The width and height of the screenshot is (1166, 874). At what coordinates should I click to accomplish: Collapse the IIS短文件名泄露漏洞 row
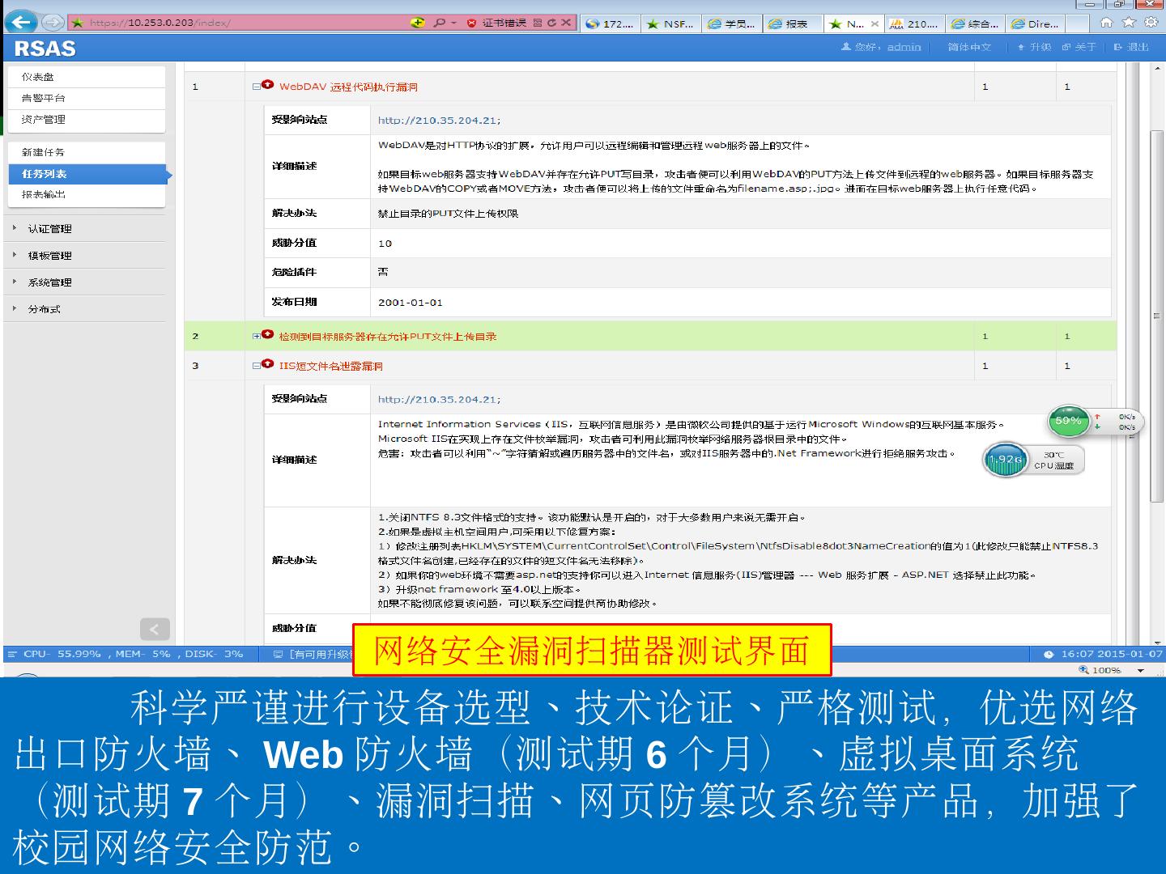pyautogui.click(x=257, y=366)
